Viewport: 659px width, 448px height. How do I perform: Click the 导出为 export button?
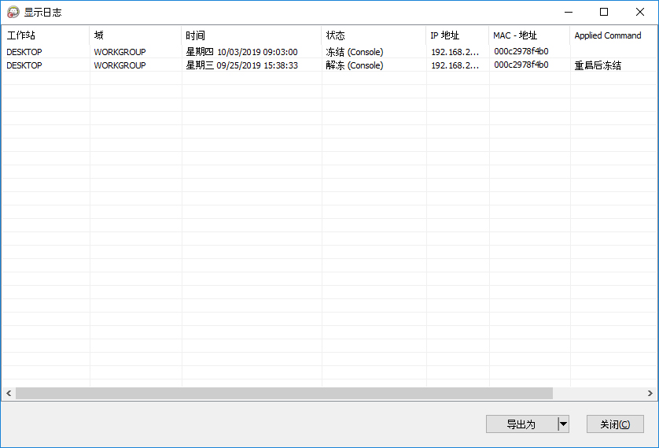[x=521, y=424]
